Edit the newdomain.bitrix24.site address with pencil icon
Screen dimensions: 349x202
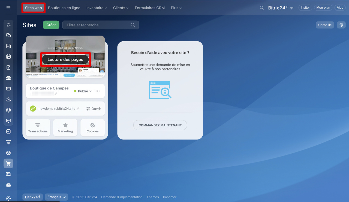(78, 108)
